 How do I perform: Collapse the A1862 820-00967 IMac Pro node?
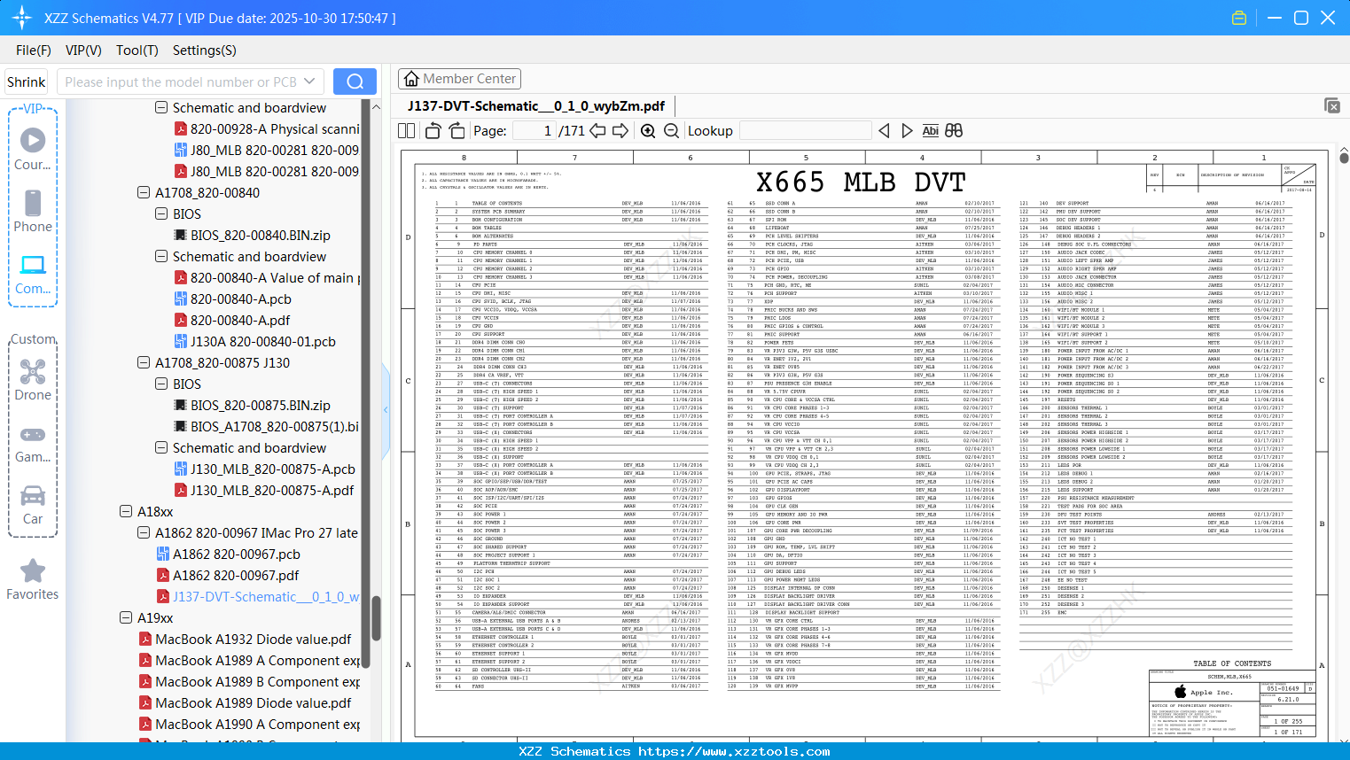click(144, 533)
